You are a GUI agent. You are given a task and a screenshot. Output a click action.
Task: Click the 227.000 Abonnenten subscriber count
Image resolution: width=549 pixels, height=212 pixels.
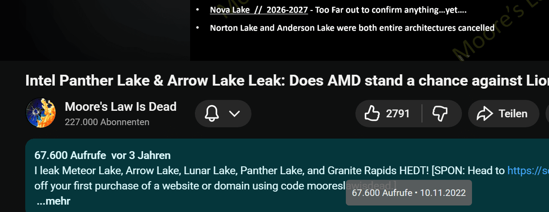click(107, 122)
